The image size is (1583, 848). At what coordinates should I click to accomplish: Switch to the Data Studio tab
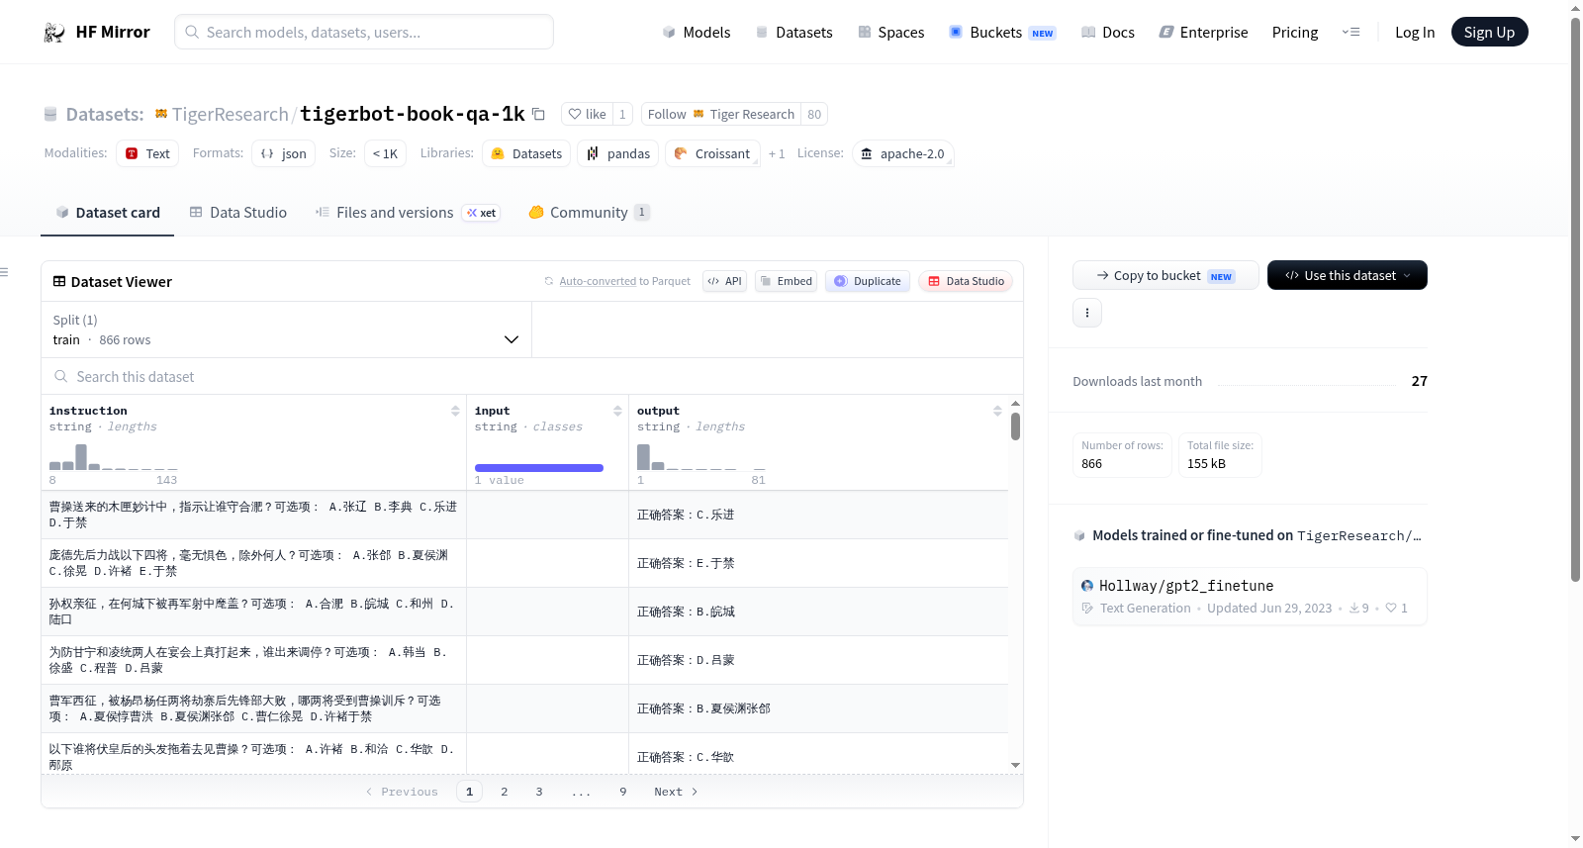238,213
